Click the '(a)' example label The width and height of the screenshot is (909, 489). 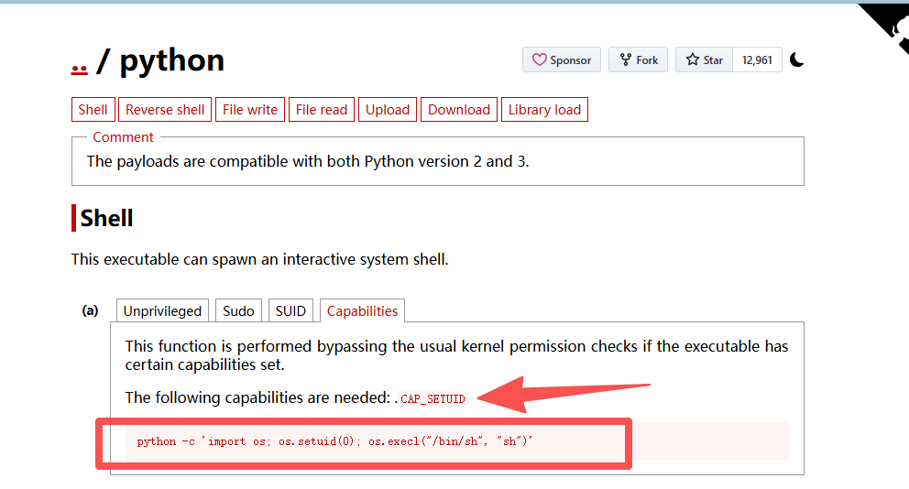point(90,310)
